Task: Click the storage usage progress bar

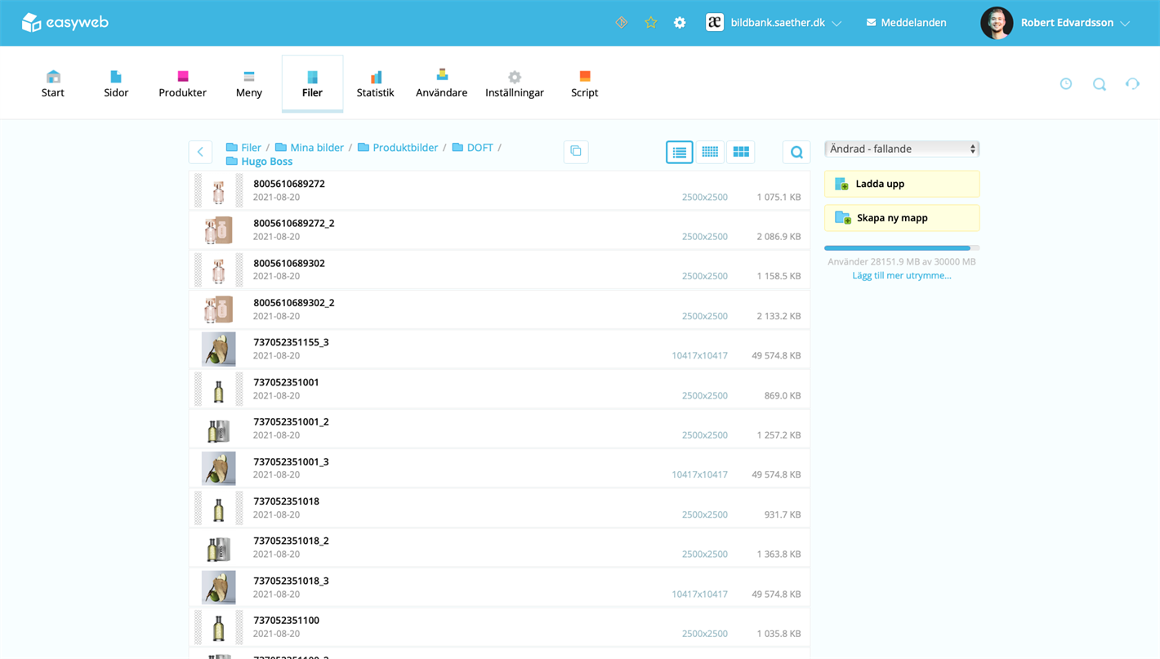Action: click(x=902, y=247)
